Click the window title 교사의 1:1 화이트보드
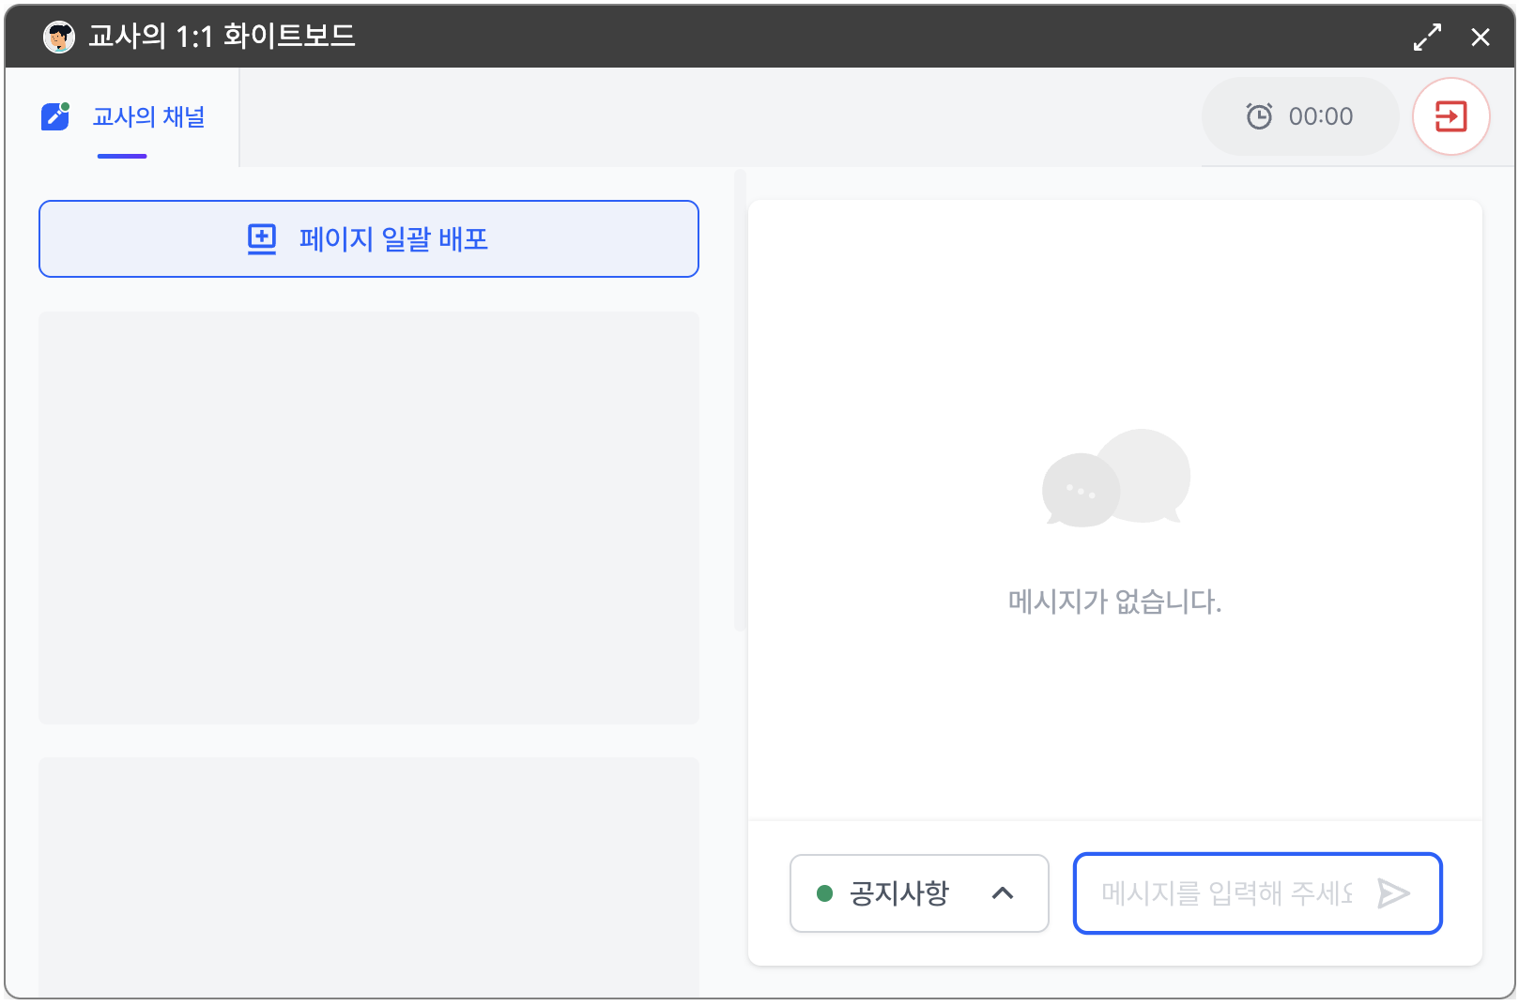The height and width of the screenshot is (1006, 1519). (222, 37)
